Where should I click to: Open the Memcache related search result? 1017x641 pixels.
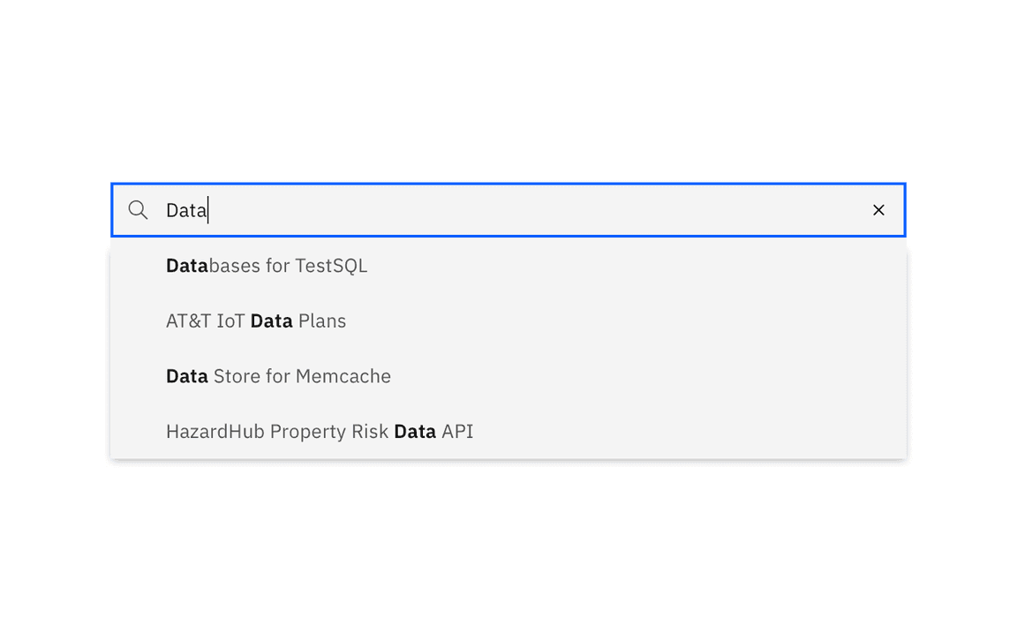click(x=278, y=375)
